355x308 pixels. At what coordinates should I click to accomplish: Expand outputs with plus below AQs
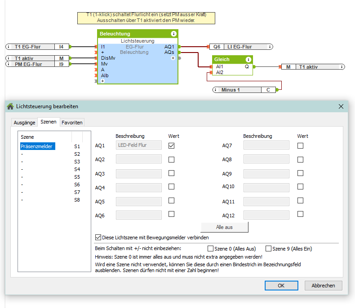tap(173, 58)
